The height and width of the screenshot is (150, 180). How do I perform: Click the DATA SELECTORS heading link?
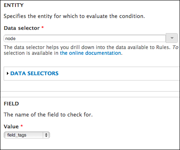pyautogui.click(x=34, y=74)
